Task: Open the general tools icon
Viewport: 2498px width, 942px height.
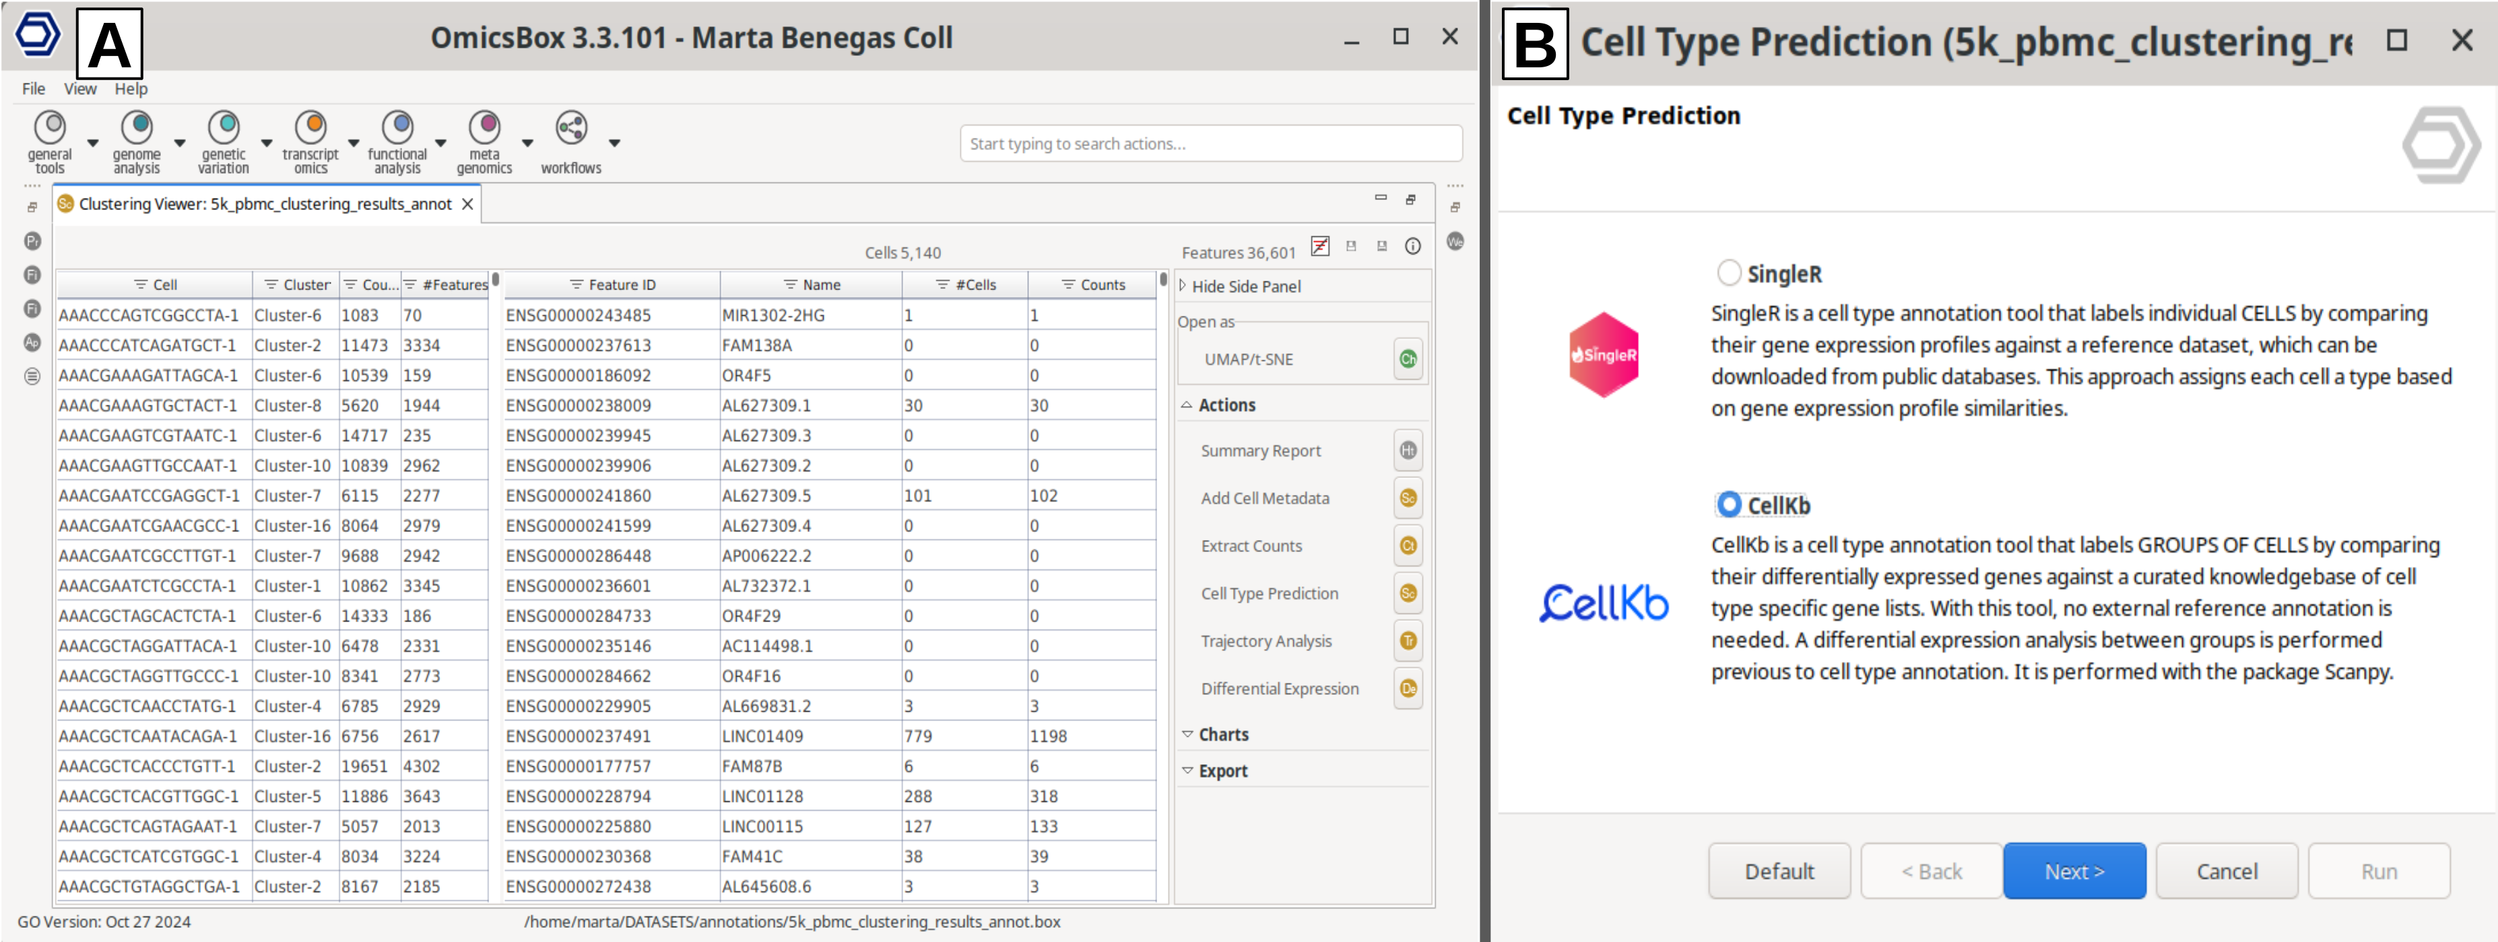Action: click(x=49, y=128)
